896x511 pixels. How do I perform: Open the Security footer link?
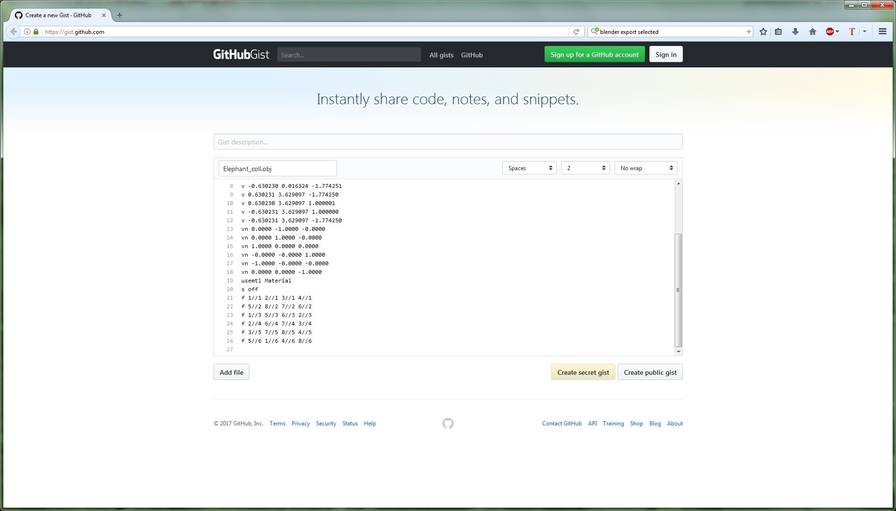(326, 424)
